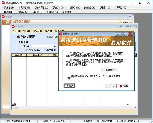153x123 pixels.
Task: Open the 短信 (Y) menu
Action: 105,8
